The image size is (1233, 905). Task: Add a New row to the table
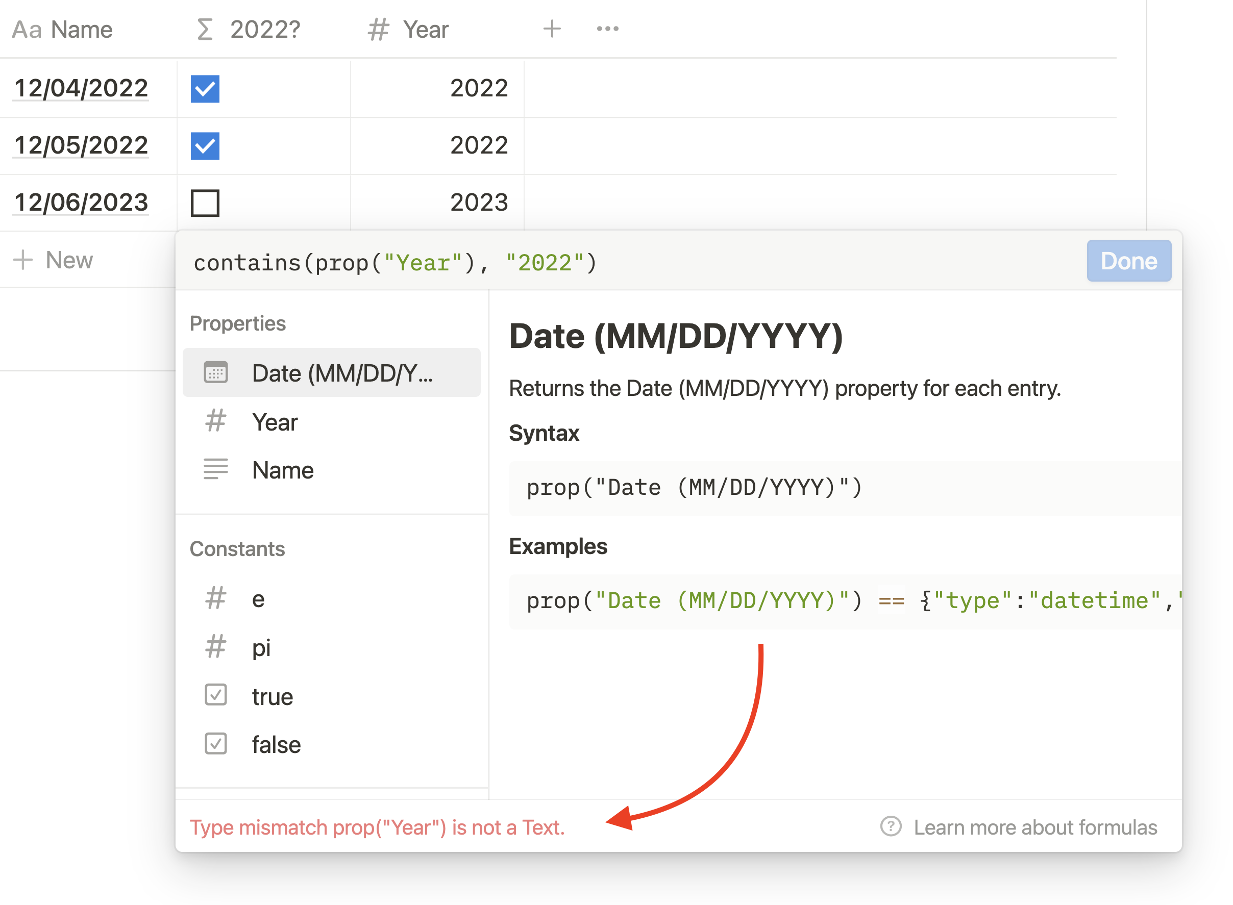click(x=53, y=260)
